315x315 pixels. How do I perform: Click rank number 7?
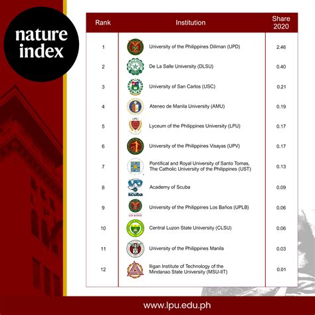point(103,167)
